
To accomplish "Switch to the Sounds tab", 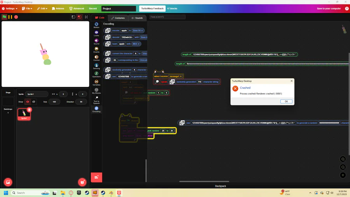I will pyautogui.click(x=137, y=18).
